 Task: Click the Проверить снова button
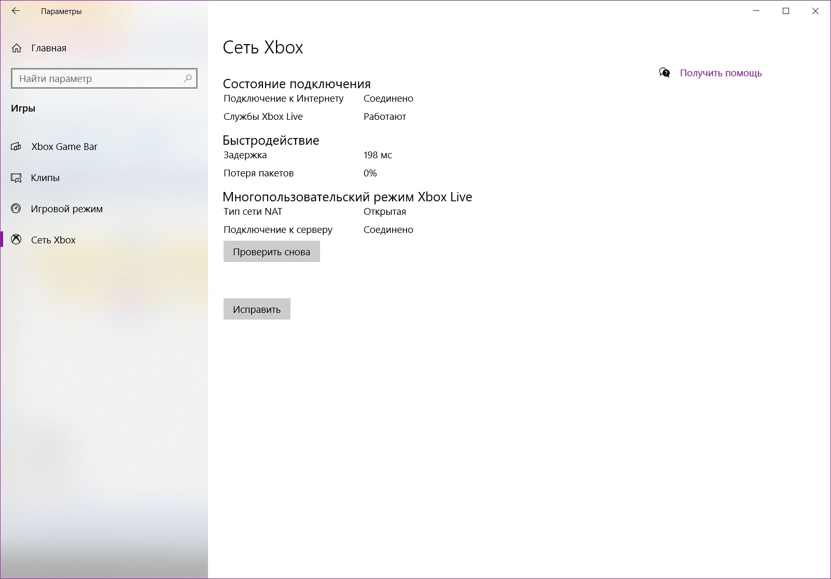coord(272,252)
